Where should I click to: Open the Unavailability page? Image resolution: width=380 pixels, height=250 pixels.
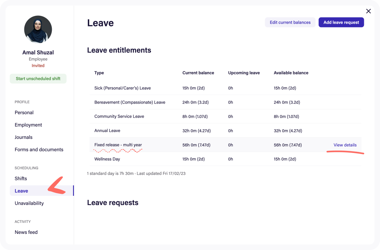coord(29,203)
